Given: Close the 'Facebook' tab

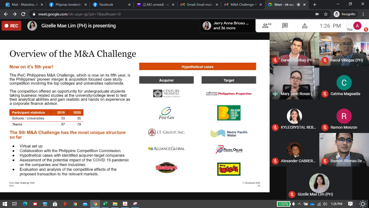Looking at the screenshot, I should 129,5.
